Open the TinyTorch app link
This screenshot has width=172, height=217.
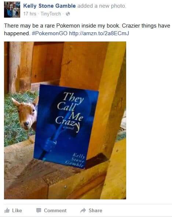point(51,14)
